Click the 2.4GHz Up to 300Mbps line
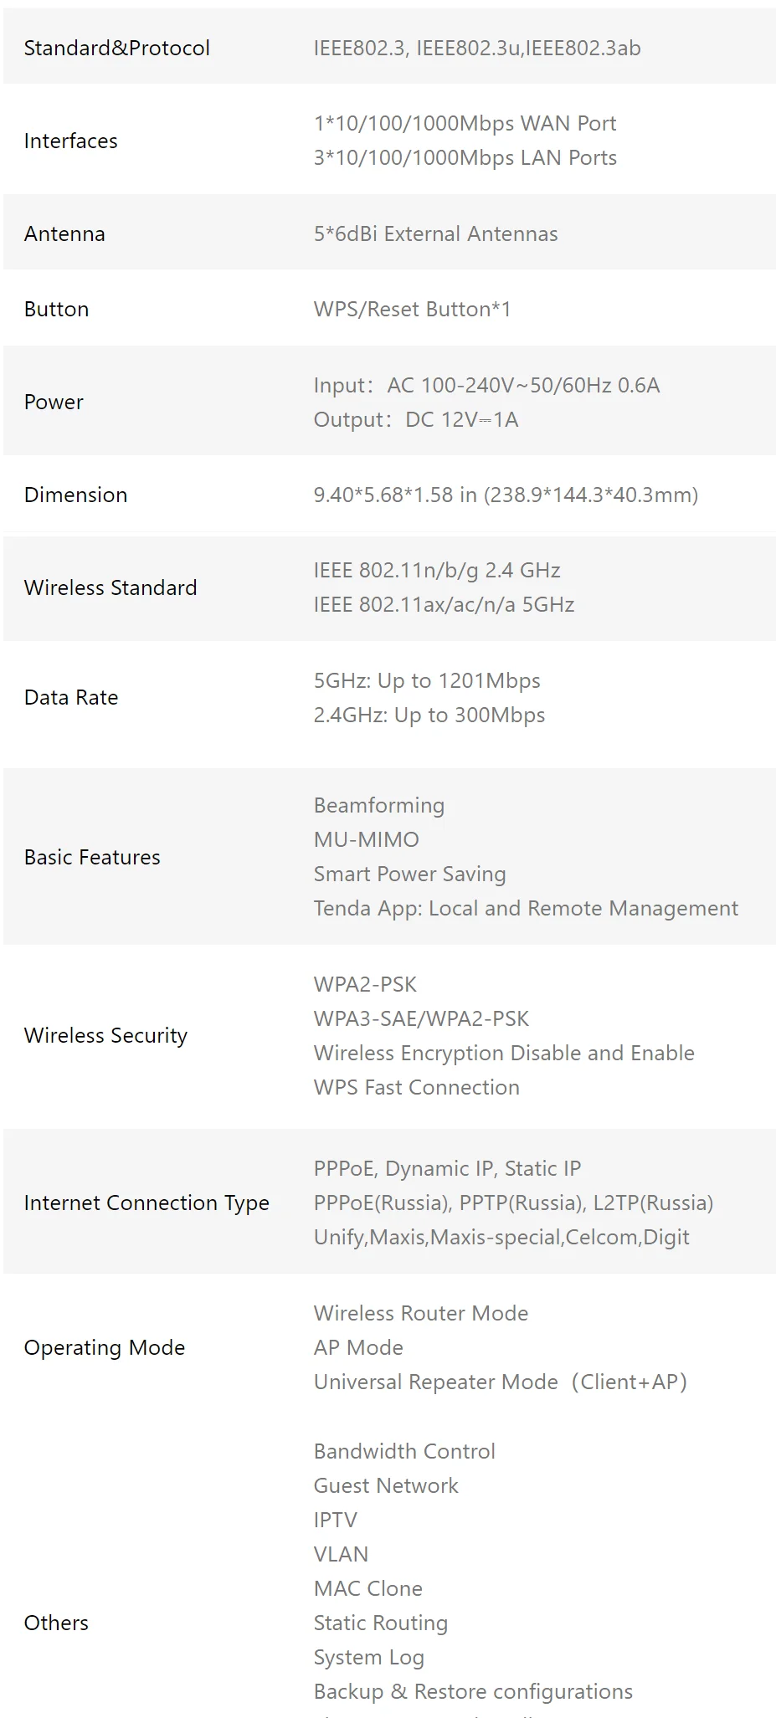The image size is (776, 1718). click(x=429, y=715)
